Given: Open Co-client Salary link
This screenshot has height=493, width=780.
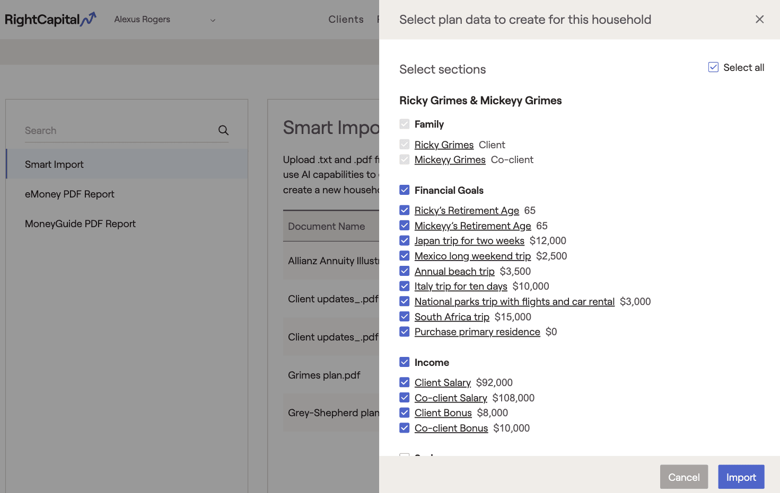Looking at the screenshot, I should pos(451,398).
